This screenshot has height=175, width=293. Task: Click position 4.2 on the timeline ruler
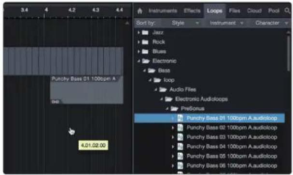pos(72,10)
